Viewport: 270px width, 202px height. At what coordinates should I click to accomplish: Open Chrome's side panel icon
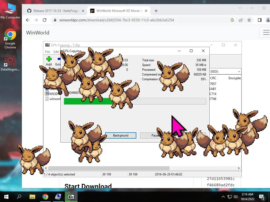(260, 20)
